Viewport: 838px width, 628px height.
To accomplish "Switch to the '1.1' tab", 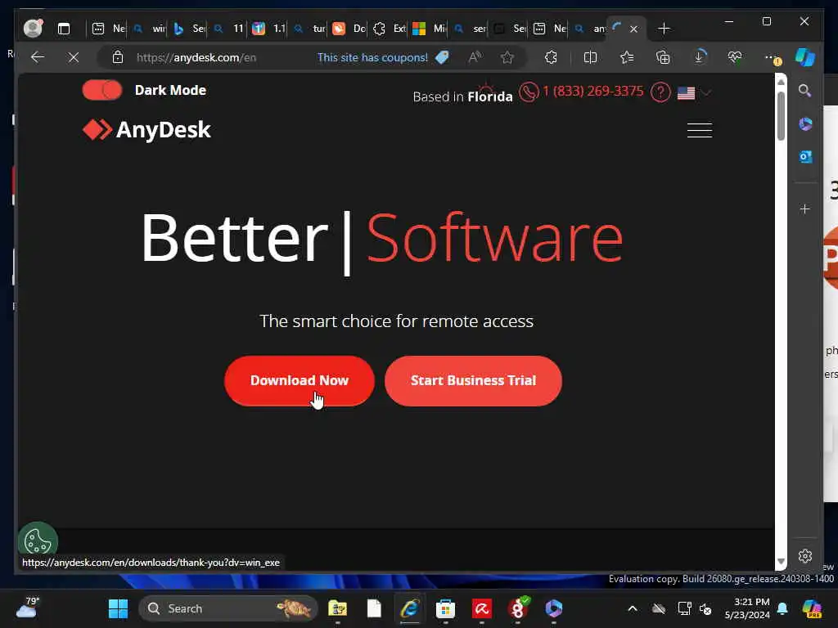I will (x=268, y=29).
